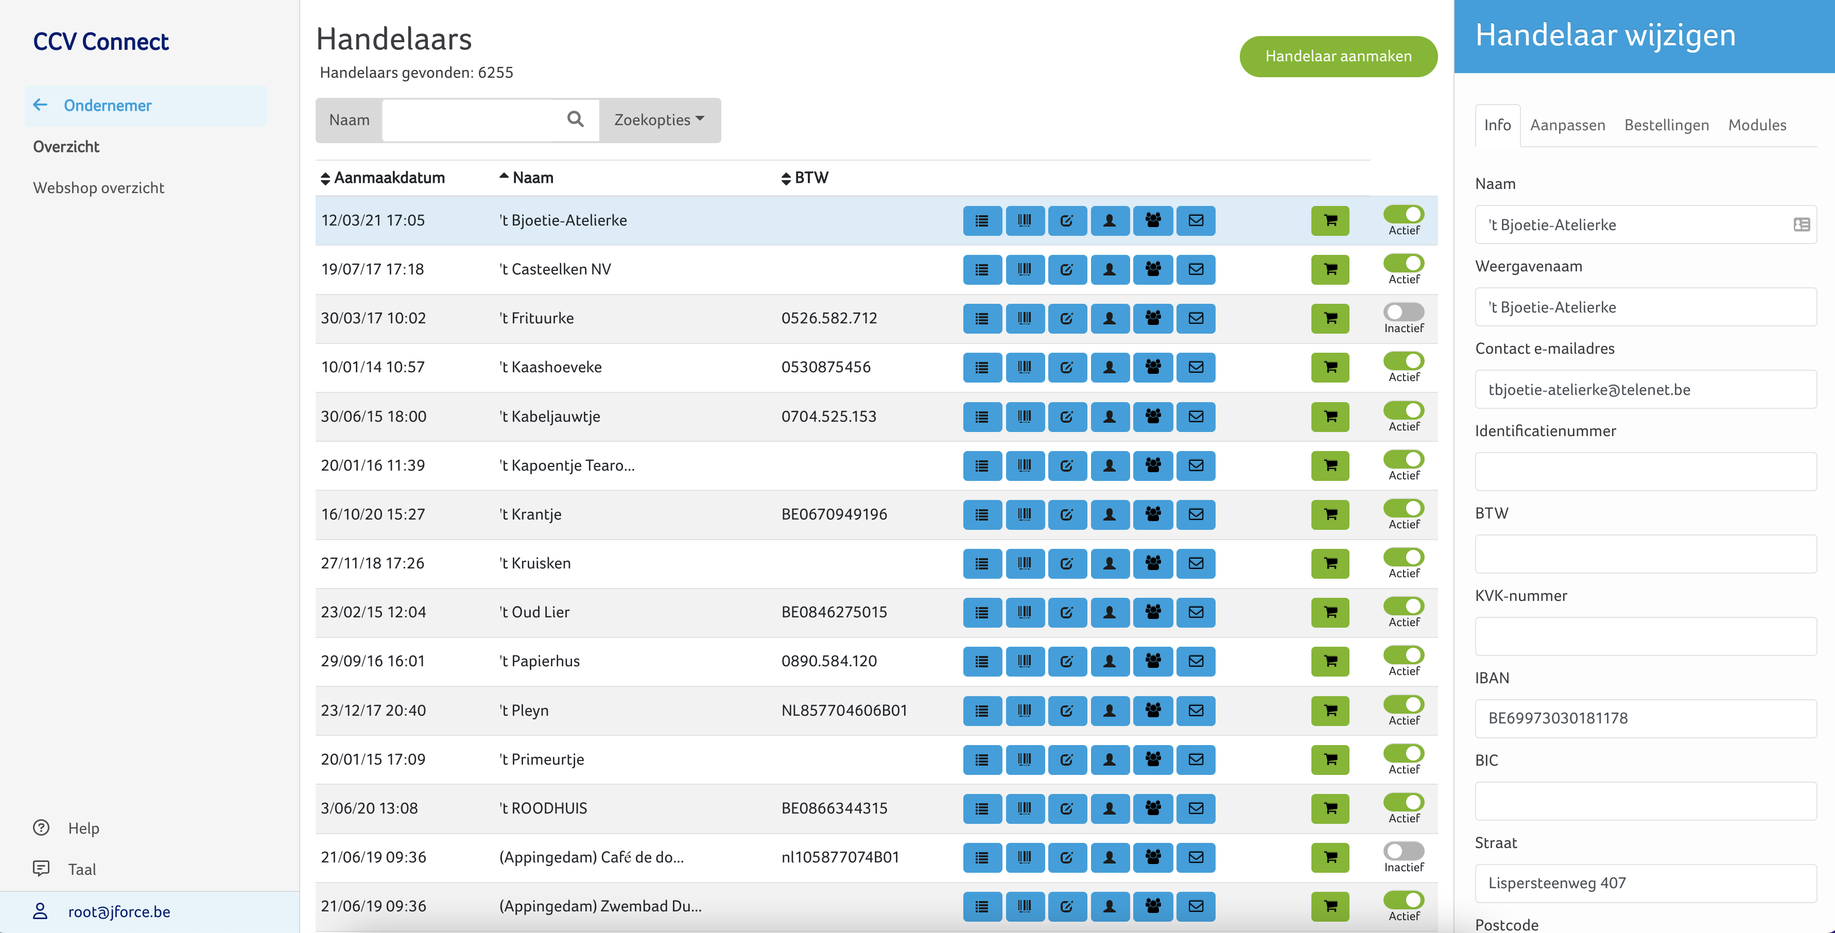This screenshot has width=1835, height=933.
Task: Enable the (Appingedam) Café de do... toggle
Action: [x=1404, y=851]
